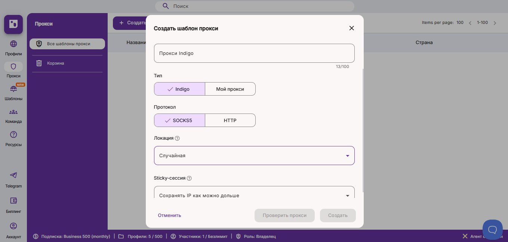Click the help icon next to Локация
The height and width of the screenshot is (242, 508).
tap(177, 138)
